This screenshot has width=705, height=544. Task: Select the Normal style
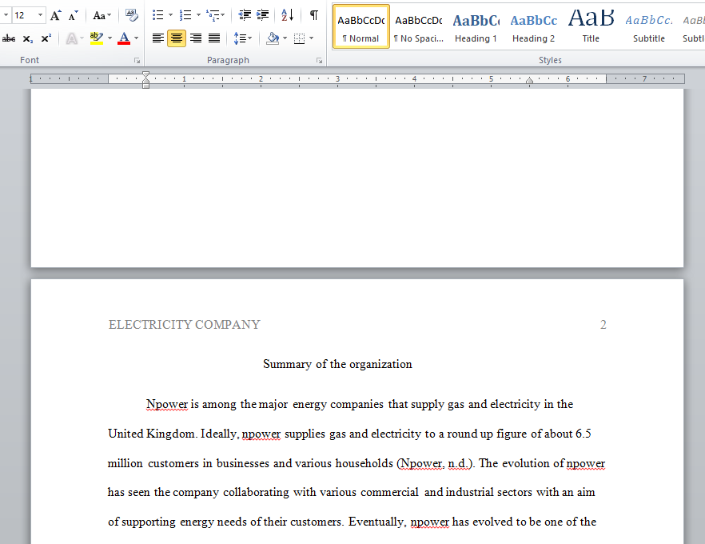pos(361,26)
